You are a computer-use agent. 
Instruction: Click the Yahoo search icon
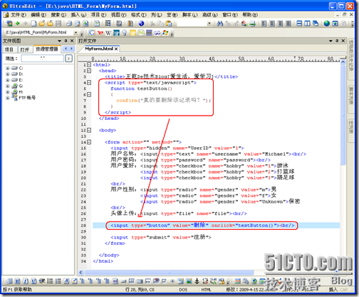click(100, 33)
